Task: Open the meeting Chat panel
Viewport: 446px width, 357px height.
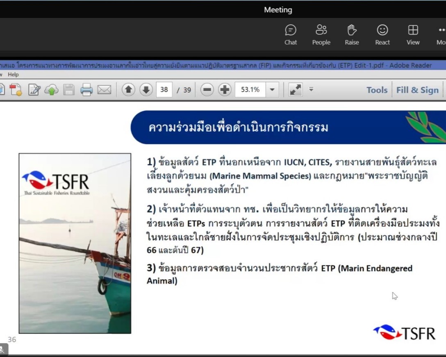Action: (x=291, y=34)
